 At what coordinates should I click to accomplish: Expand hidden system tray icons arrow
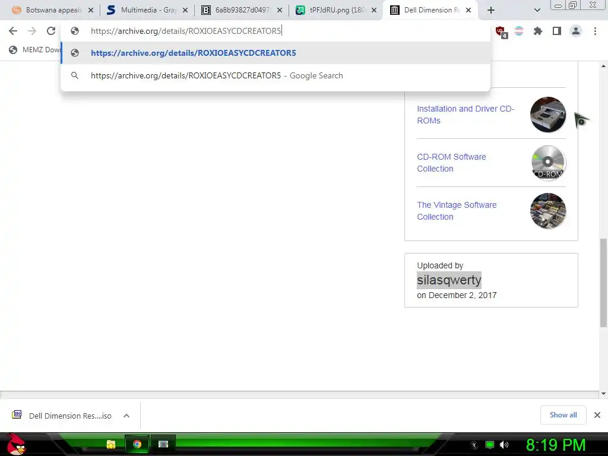474,445
